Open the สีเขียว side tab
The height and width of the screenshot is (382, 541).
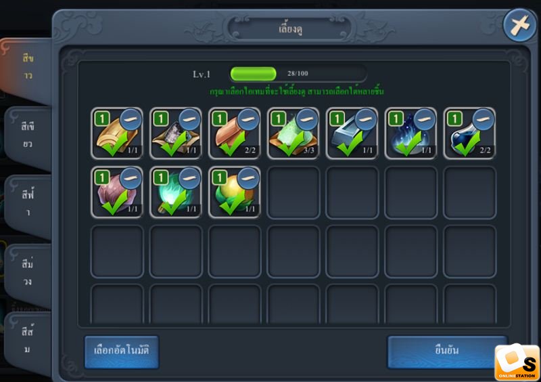[x=28, y=135]
